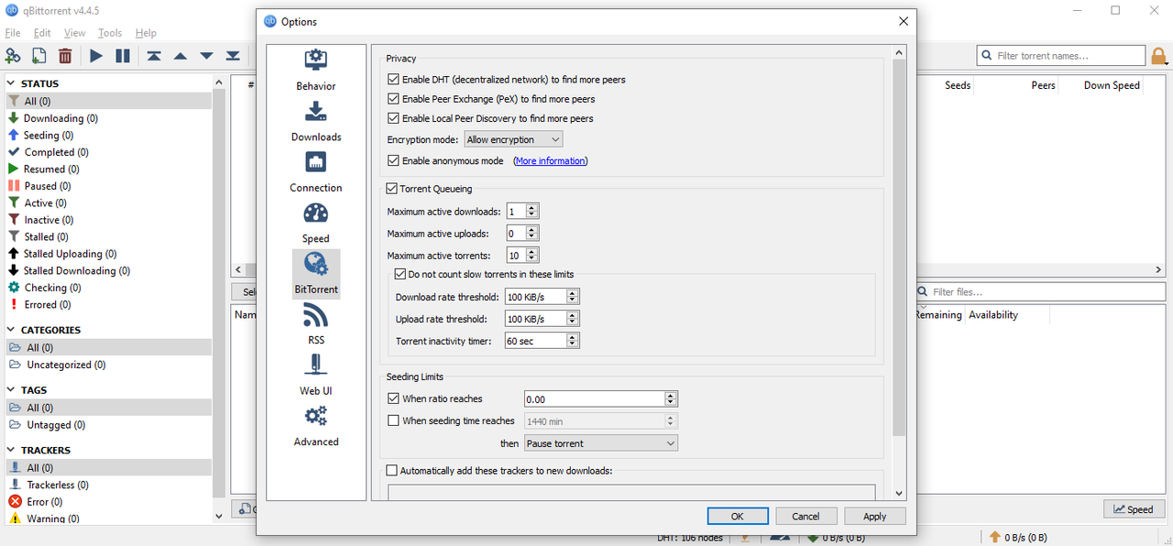Open the Encryption mode dropdown
Viewport: 1173px width, 546px height.
513,139
